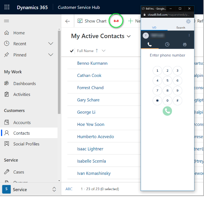Click the 8x8 user avatar
This screenshot has width=204, height=197.
click(145, 35)
